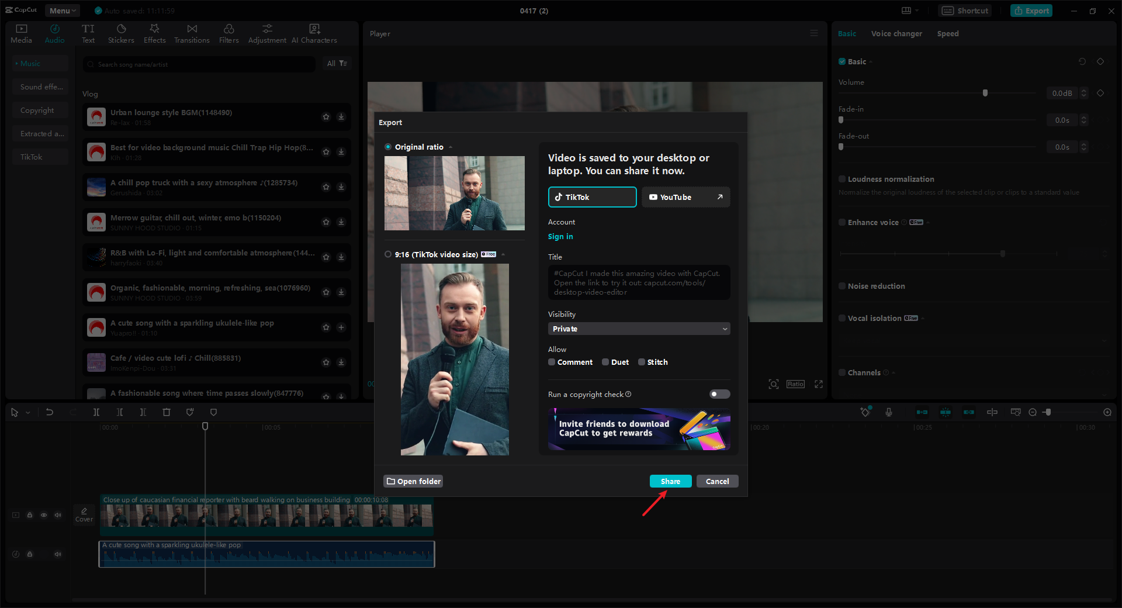Viewport: 1122px width, 608px height.
Task: Click the Open folder button
Action: click(x=413, y=481)
